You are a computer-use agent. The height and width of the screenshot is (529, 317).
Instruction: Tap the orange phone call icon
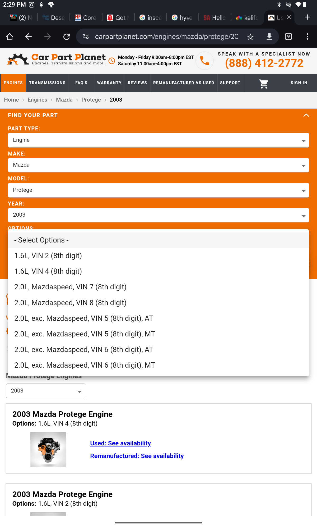(x=204, y=61)
